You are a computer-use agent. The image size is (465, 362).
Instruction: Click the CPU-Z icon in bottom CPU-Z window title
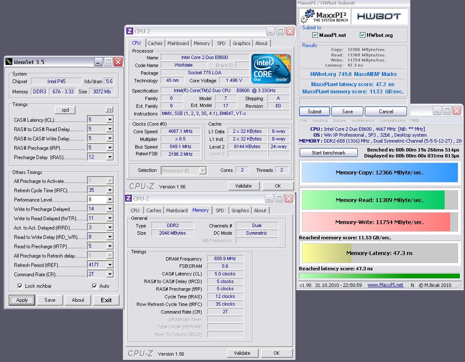(128, 198)
